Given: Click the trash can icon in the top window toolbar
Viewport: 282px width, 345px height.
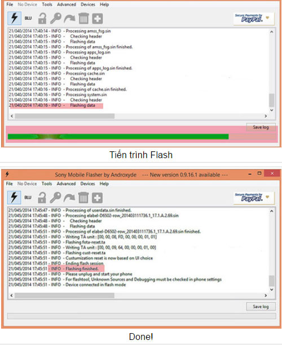Looking at the screenshot, I should pyautogui.click(x=83, y=18).
